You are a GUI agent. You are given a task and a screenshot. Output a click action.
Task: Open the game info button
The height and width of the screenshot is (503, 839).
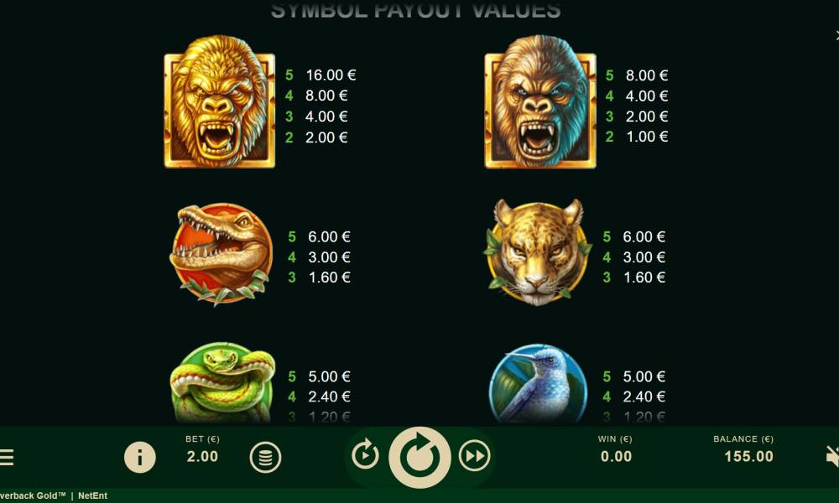(x=139, y=457)
